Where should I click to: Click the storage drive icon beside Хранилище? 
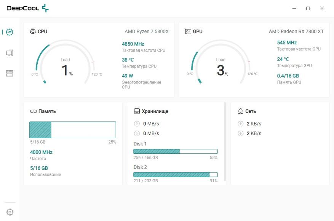(x=137, y=111)
